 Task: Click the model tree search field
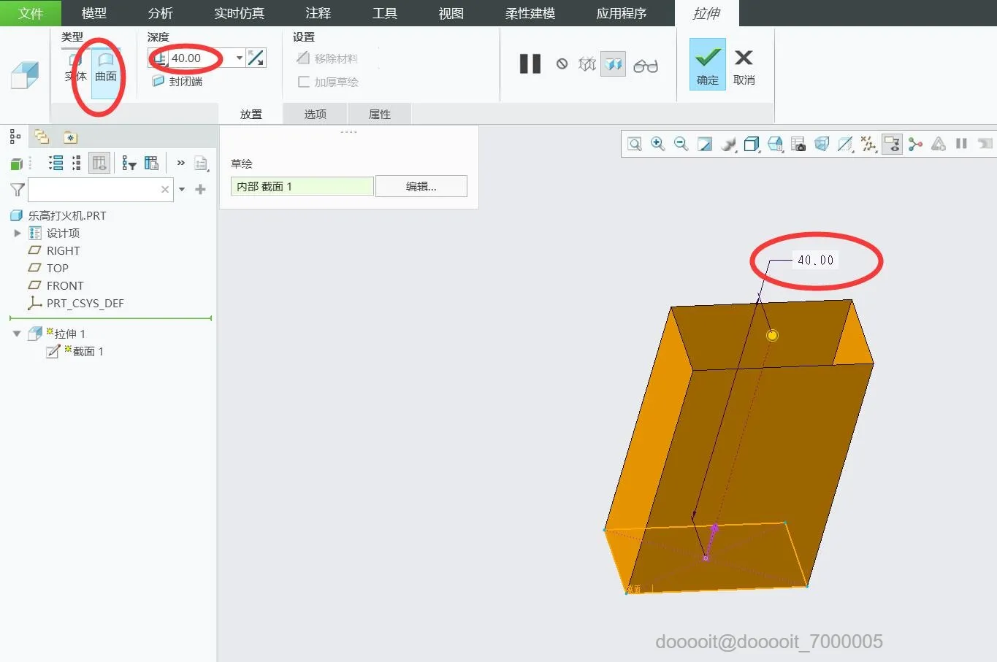click(x=93, y=189)
